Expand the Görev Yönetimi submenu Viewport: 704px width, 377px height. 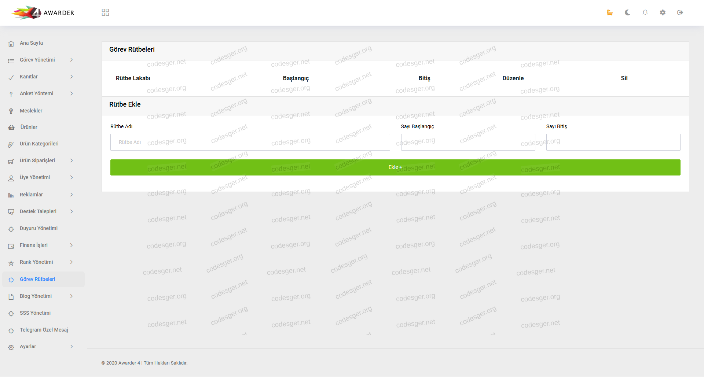[x=71, y=60]
